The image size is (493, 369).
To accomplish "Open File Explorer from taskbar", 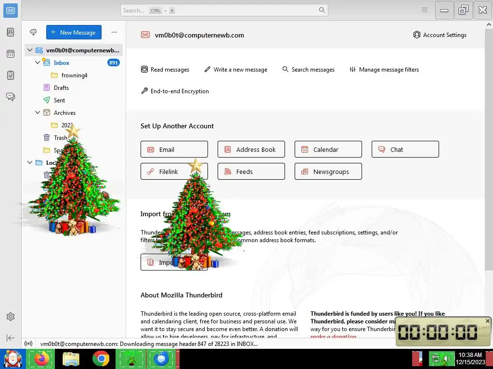I will (71, 358).
